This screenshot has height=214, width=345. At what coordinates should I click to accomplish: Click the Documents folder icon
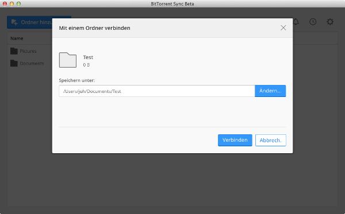(14, 63)
